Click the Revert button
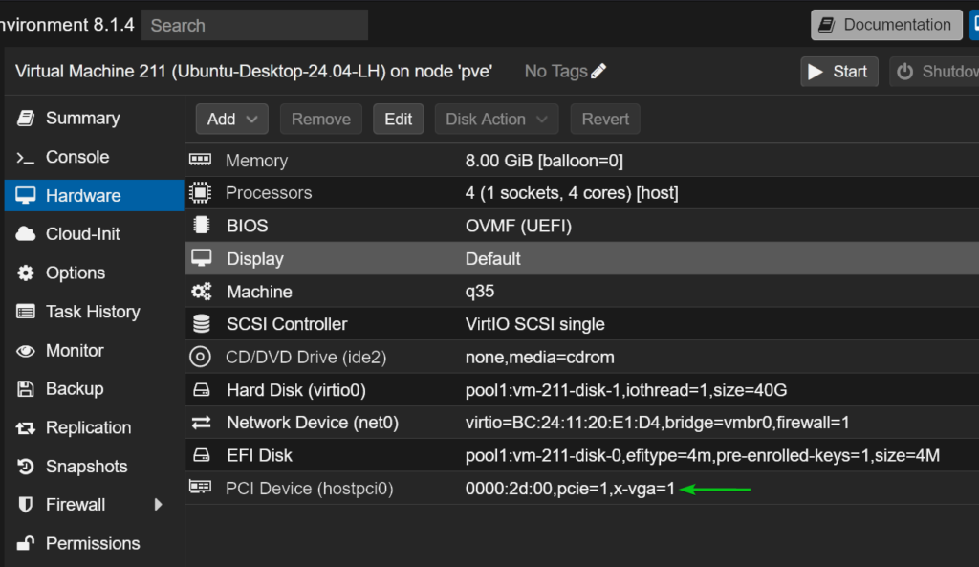This screenshot has height=567, width=979. point(605,119)
